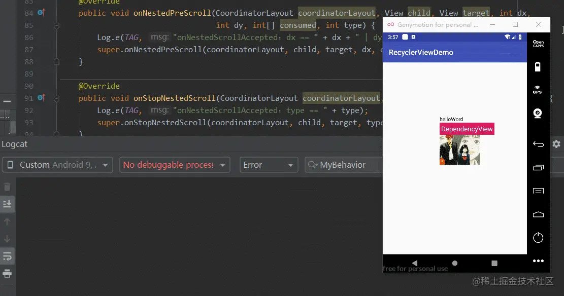Collapse code fold marker at line 91
Viewport: 564px width, 296px height.
[x=56, y=98]
